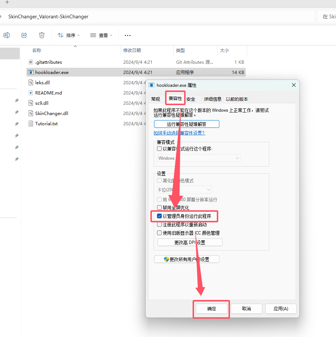Select the file named sc9.dll
The height and width of the screenshot is (337, 336).
(42, 103)
